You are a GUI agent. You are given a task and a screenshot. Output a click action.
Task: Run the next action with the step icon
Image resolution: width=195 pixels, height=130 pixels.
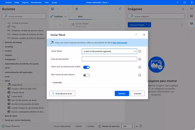[x=68, y=9]
